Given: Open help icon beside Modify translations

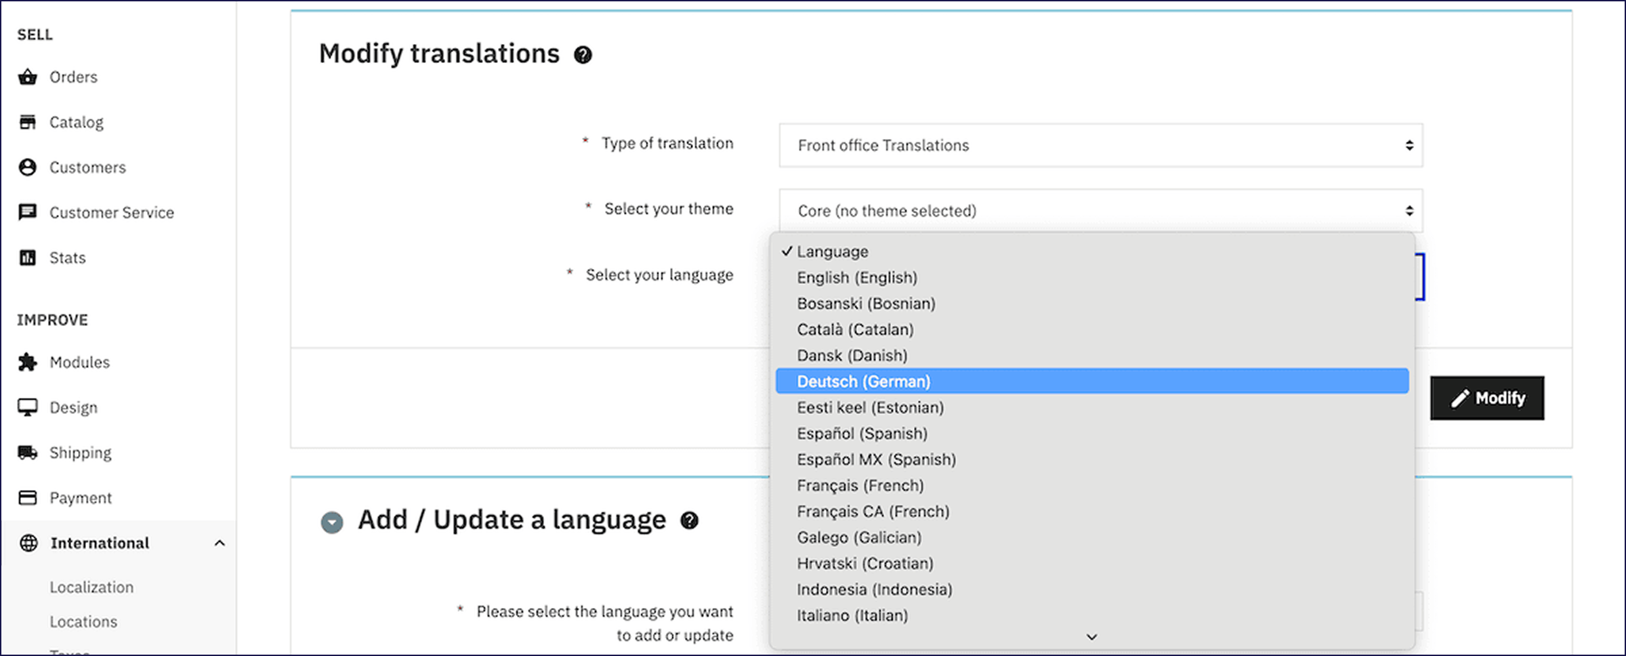Looking at the screenshot, I should click(583, 55).
